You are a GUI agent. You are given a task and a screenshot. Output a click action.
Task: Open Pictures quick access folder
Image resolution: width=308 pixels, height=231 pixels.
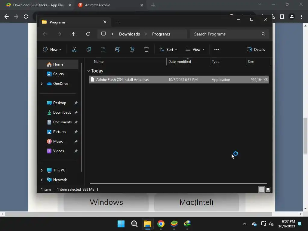pos(58,132)
